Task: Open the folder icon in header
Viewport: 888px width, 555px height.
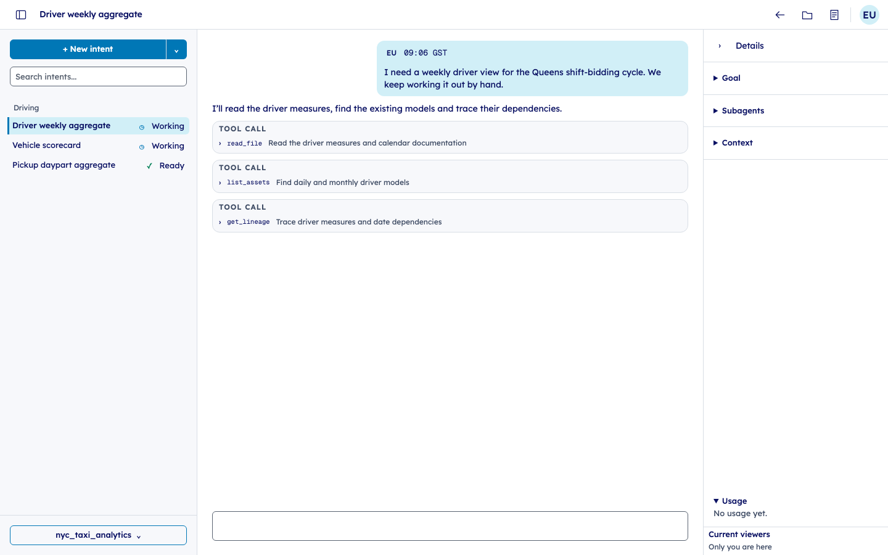Action: 807,15
